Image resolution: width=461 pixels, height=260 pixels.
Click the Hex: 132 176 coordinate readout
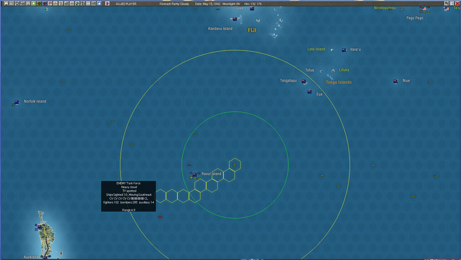[253, 4]
